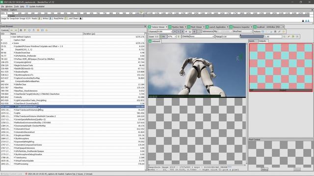Click the green flag jump-to-EID icon
The image size is (314, 176).
25,30
